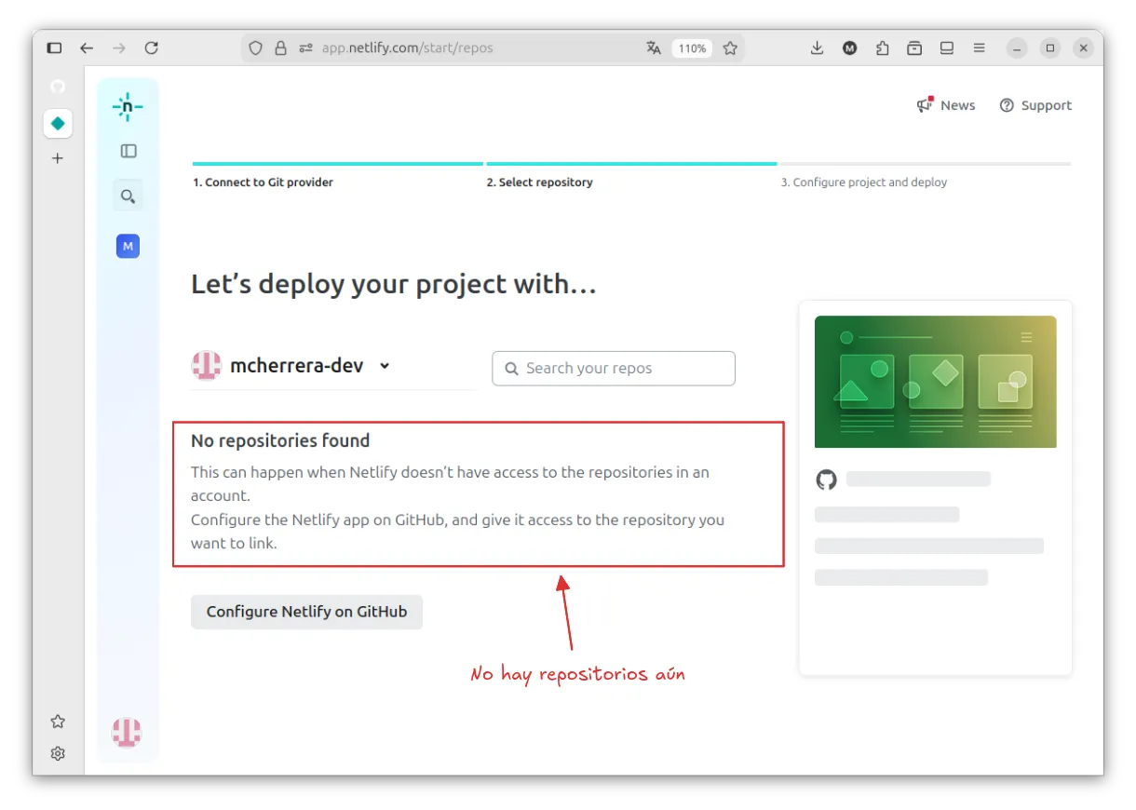1136x810 pixels.
Task: Open the browser downloads icon
Action: [817, 48]
